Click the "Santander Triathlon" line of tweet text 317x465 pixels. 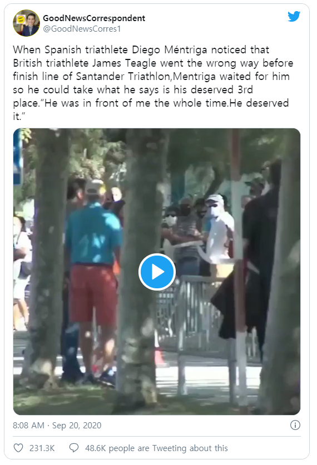151,76
